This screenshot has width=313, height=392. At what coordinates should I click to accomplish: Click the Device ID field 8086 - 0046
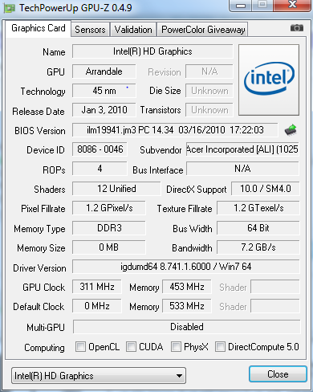pos(100,149)
